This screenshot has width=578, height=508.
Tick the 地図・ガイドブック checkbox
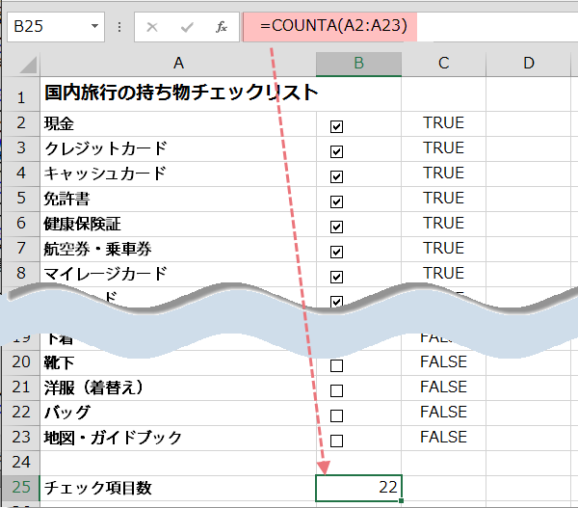click(336, 441)
